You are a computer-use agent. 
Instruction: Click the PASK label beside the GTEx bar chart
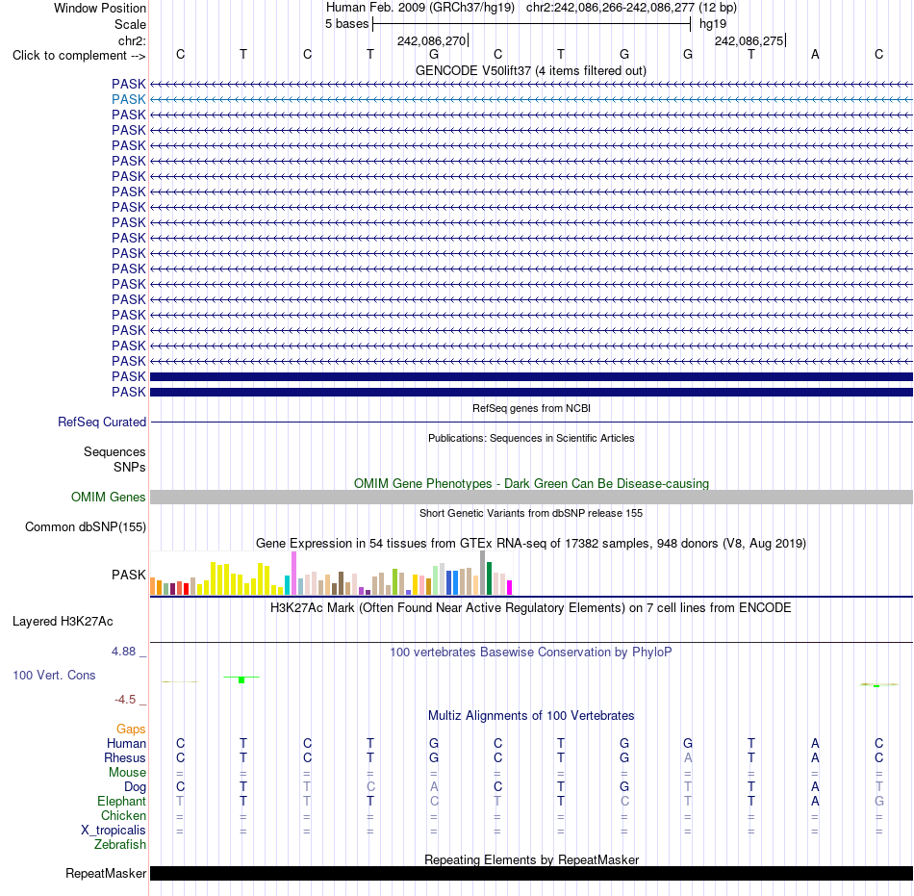pos(128,575)
